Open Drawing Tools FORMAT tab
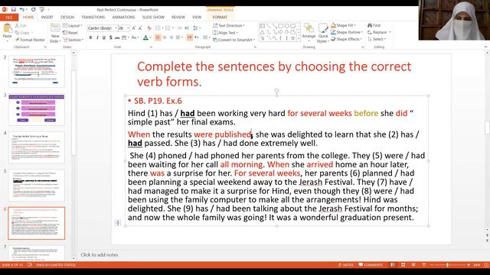This screenshot has height=275, width=490. [x=220, y=17]
